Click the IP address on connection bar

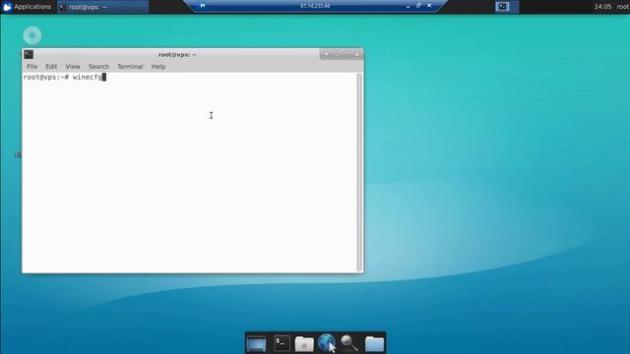coord(315,6)
